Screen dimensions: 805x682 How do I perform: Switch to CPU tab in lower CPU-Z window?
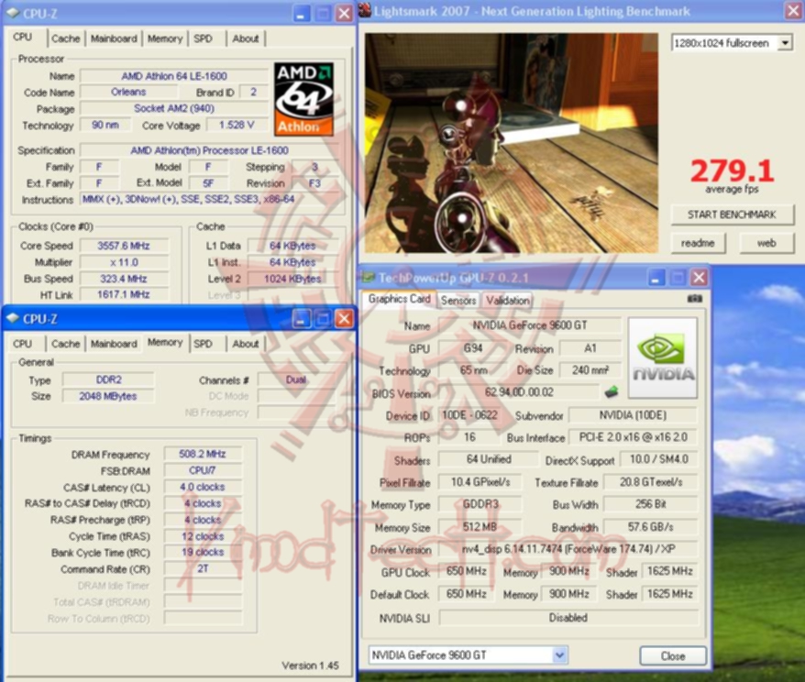point(23,344)
